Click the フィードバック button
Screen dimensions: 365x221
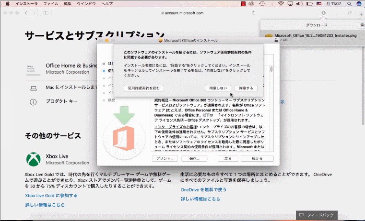[317, 215]
